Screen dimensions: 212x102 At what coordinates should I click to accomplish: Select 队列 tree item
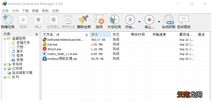coord(16,77)
